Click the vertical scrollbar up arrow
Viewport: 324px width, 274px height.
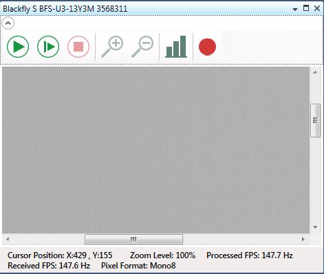tap(315, 72)
